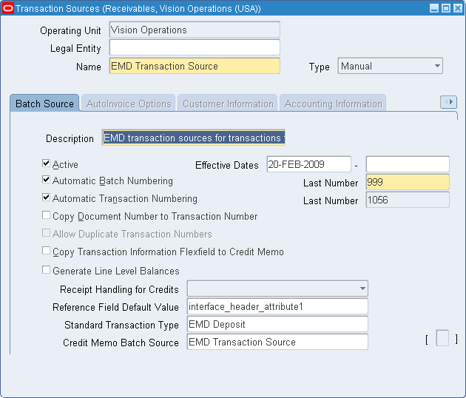Click the empty Effective Dates end field
The image size is (466, 398).
(408, 164)
